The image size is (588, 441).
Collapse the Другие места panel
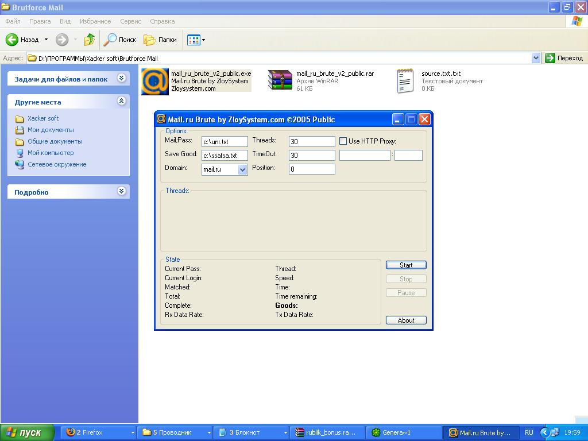click(121, 101)
